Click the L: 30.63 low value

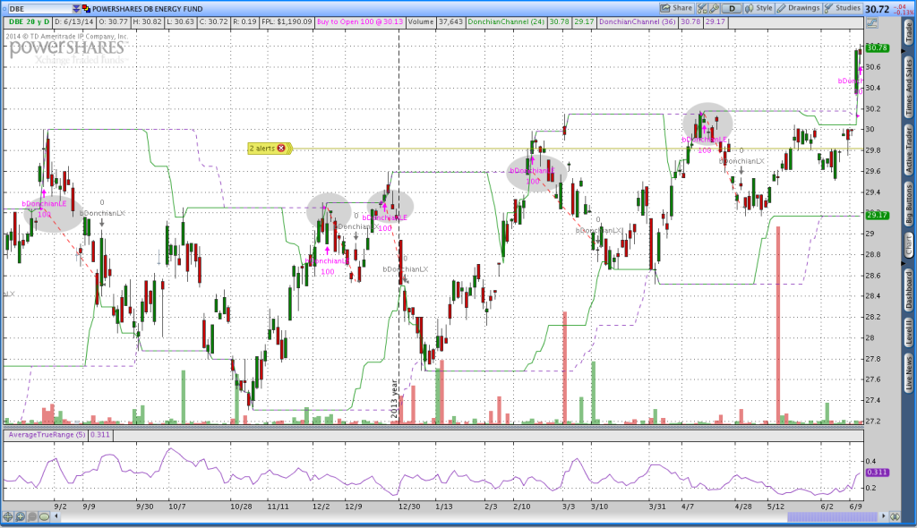(x=180, y=21)
